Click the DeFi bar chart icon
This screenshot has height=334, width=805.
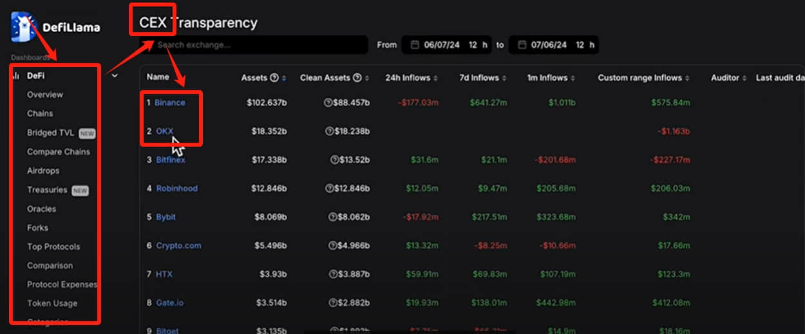coord(15,76)
